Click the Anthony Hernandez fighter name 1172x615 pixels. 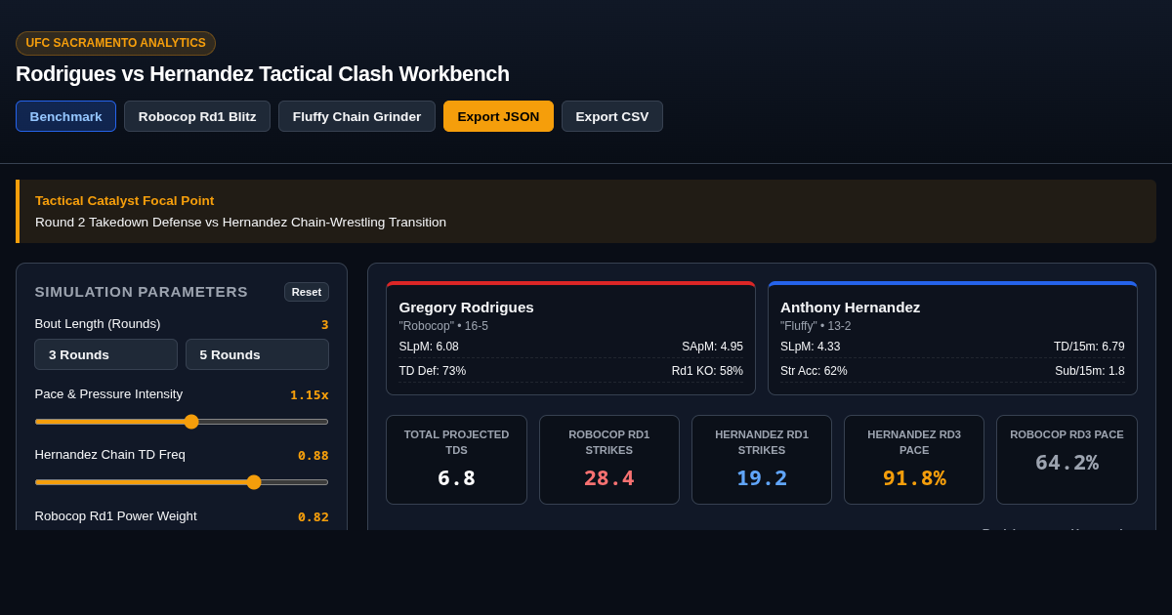coord(850,307)
